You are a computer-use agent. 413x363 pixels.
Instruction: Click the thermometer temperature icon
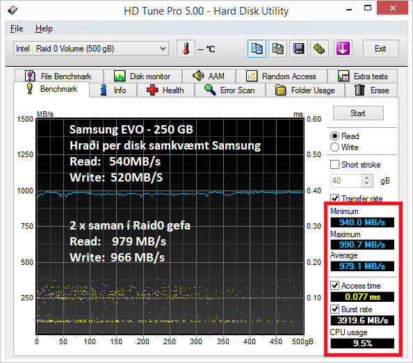click(x=186, y=49)
